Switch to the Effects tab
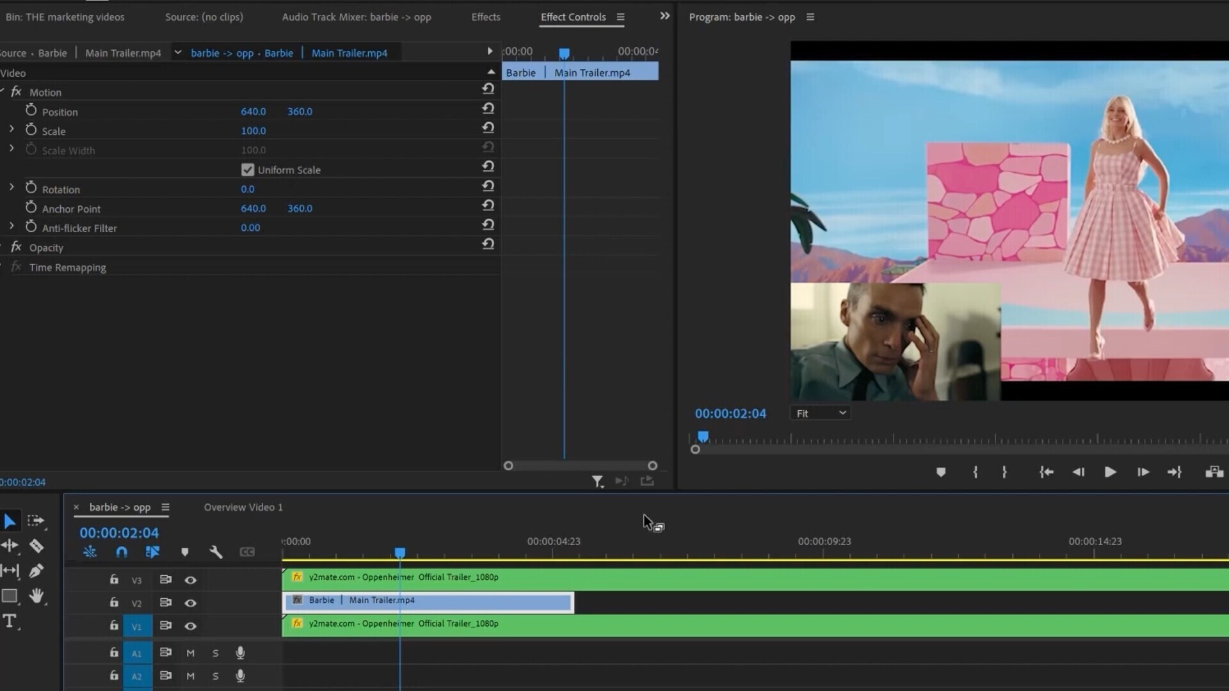The width and height of the screenshot is (1229, 691). click(x=486, y=17)
